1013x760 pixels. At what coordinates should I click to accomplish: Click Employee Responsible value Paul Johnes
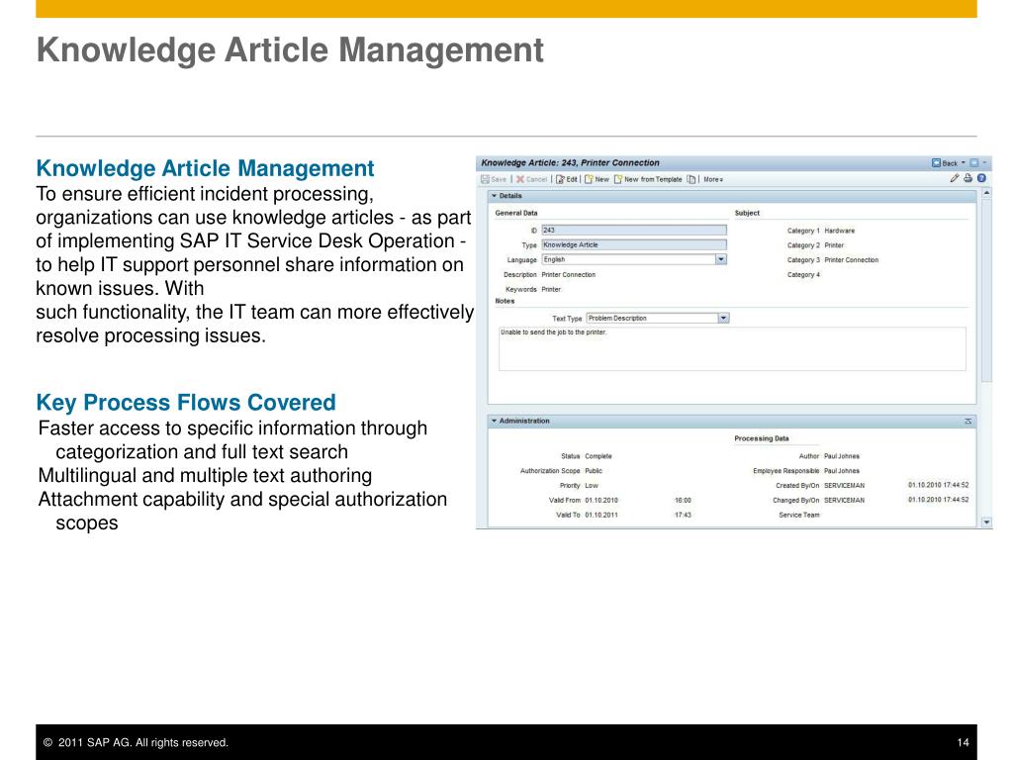pyautogui.click(x=842, y=471)
